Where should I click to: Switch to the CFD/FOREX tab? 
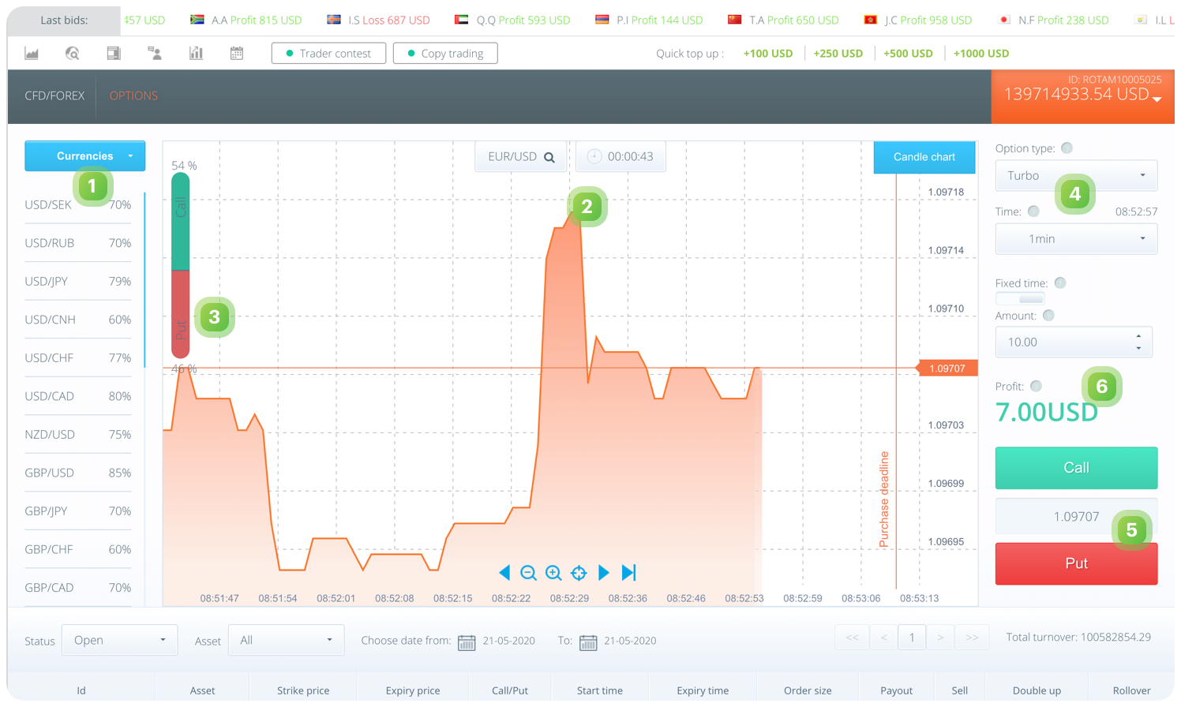click(x=54, y=95)
